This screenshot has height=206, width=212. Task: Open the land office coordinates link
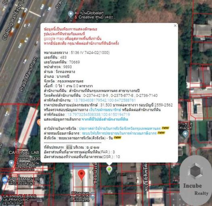[104, 100]
